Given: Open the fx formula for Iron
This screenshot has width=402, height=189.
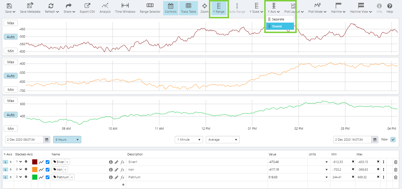Looking at the screenshot, I should coord(122,170).
